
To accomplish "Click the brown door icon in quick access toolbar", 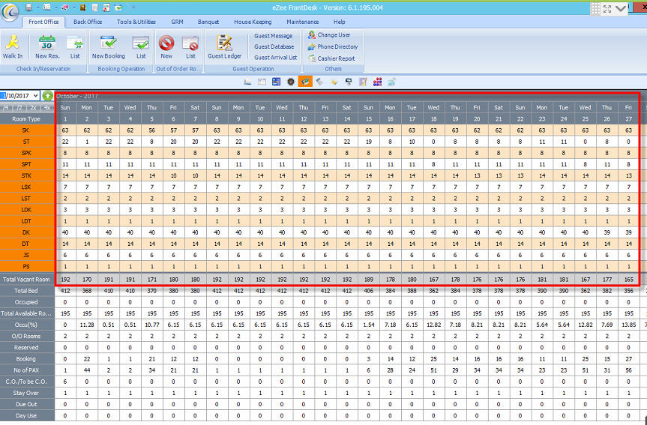I will click(82, 7).
